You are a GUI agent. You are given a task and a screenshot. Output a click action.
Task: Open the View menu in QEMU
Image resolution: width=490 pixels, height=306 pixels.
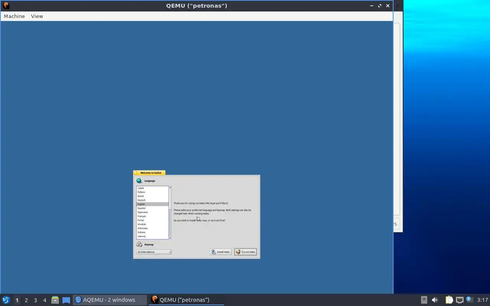[37, 16]
